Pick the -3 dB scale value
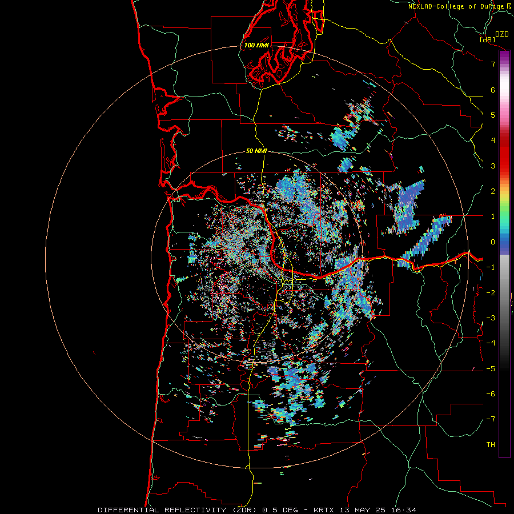The width and height of the screenshot is (514, 514). [491, 318]
